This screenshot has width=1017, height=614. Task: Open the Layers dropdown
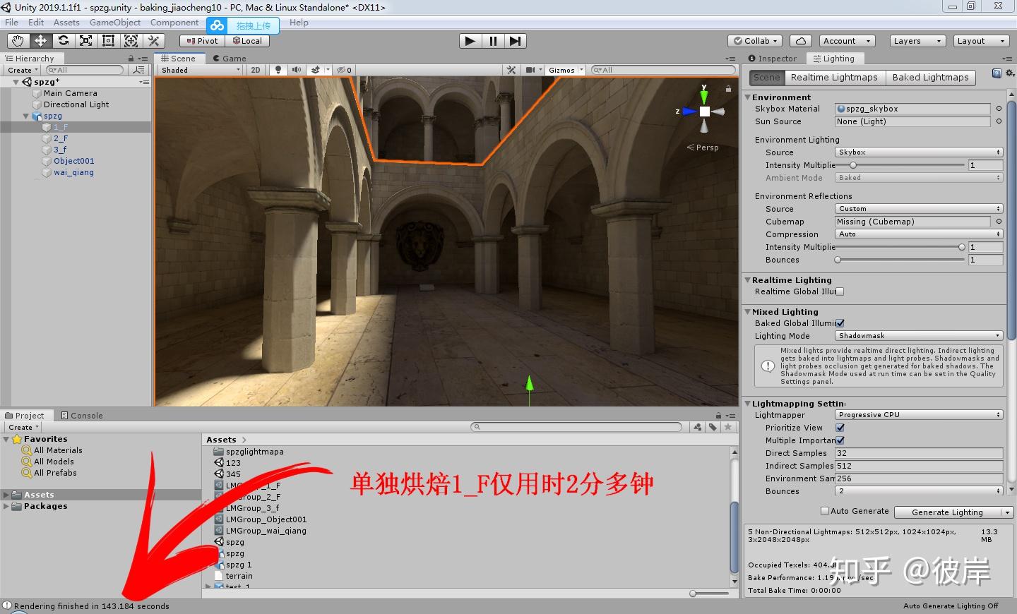coord(917,41)
